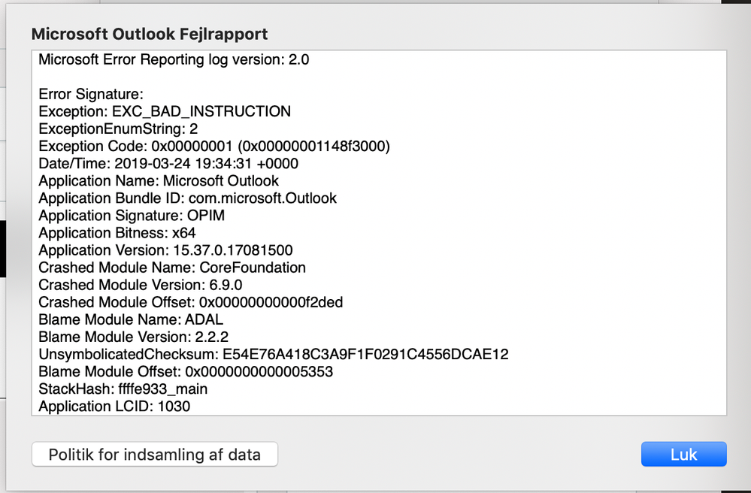The width and height of the screenshot is (751, 493).
Task: Click the Luk button
Action: tap(683, 454)
